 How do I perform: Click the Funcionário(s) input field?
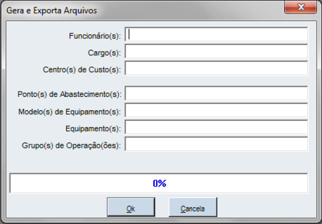tap(216, 35)
